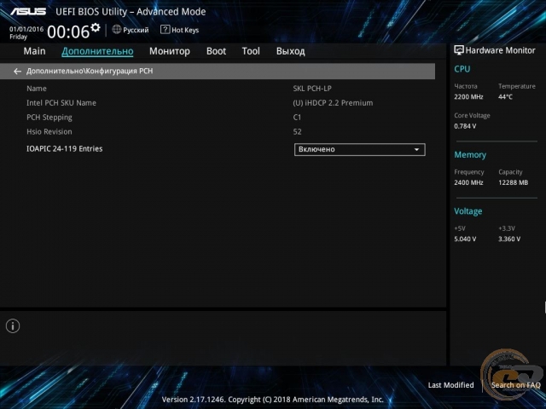Click Search on FAQ link

515,385
